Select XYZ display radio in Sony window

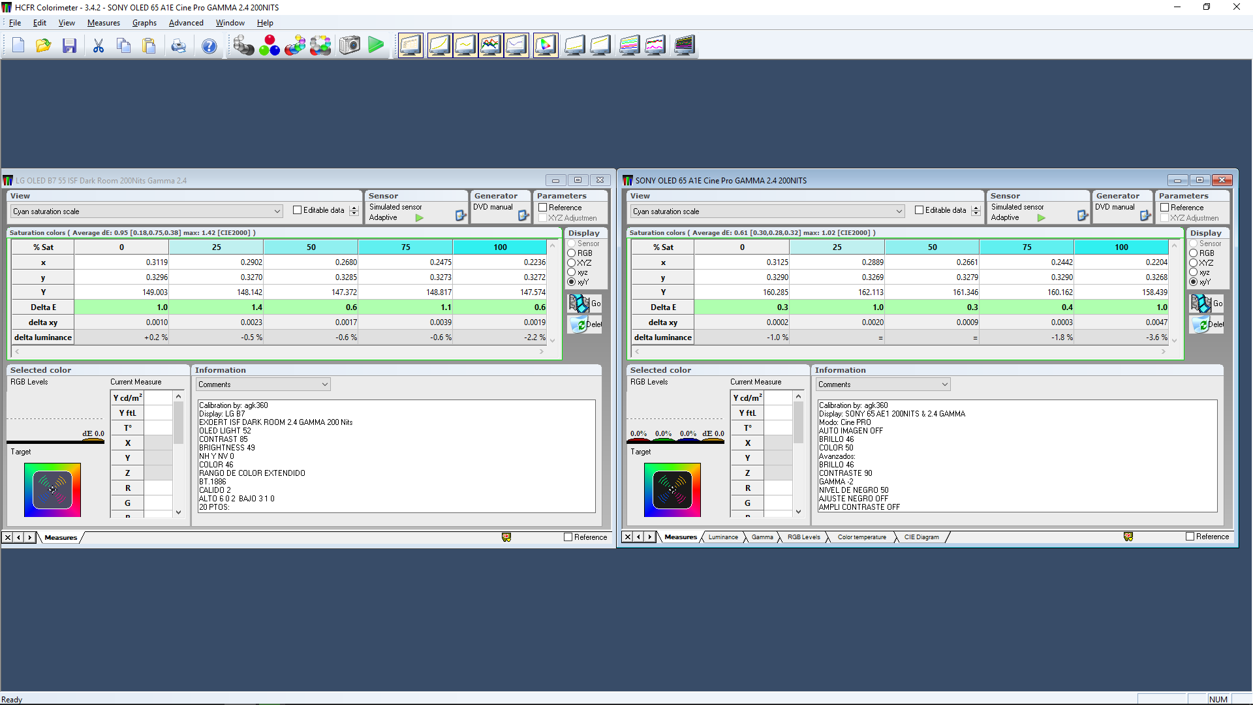[1193, 262]
